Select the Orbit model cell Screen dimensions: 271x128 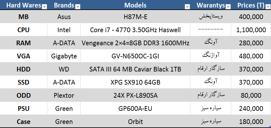point(135,122)
